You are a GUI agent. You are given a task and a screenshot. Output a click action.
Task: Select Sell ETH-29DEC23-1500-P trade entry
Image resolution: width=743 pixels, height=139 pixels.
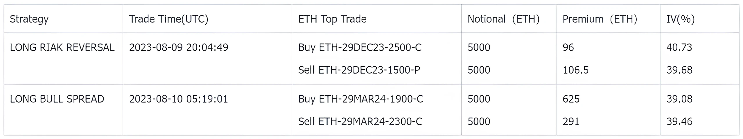(x=359, y=70)
